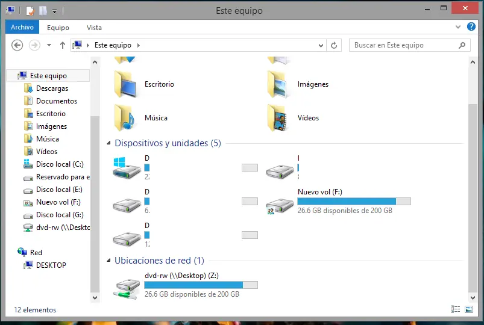Image resolution: width=484 pixels, height=325 pixels.
Task: Select the dvd-rw (Z:) network drive icon
Action: point(127,289)
